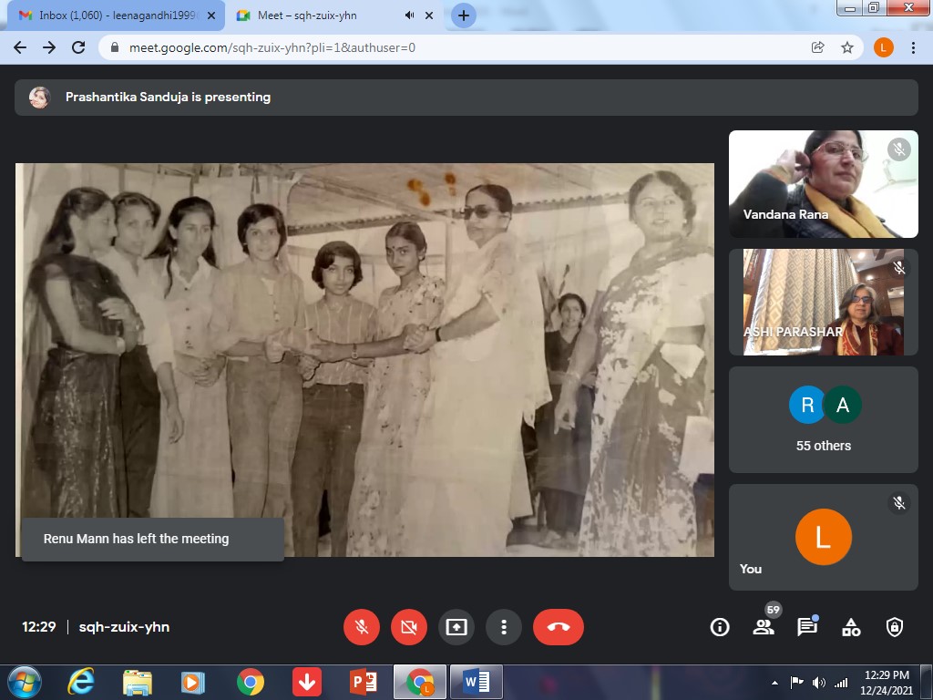Reload the page

point(78,47)
